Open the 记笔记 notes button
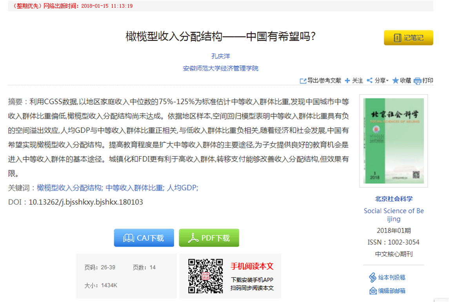The height and width of the screenshot is (302, 449). [x=408, y=38]
